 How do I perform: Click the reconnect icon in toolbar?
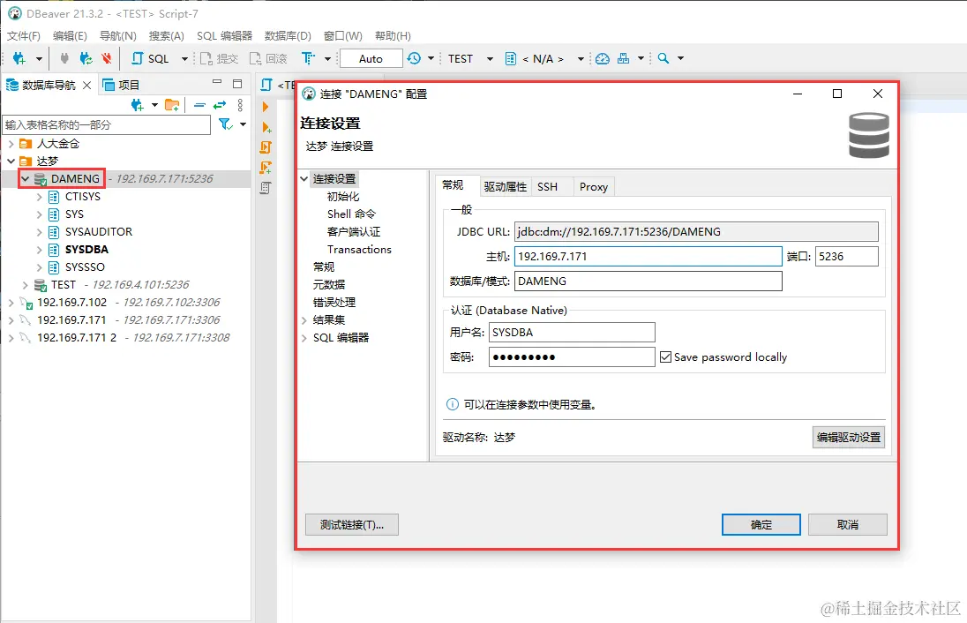[86, 58]
